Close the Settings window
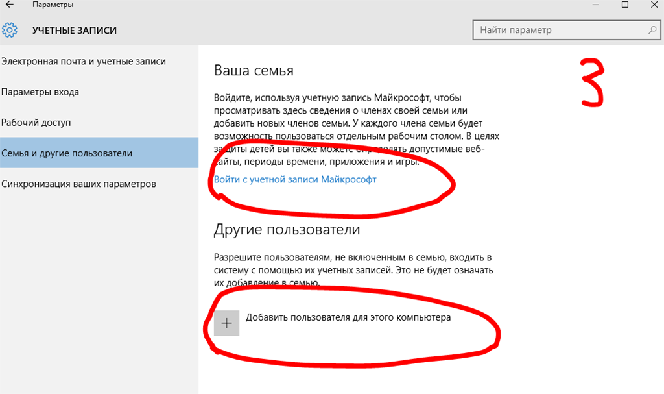This screenshot has height=394, width=664. click(x=654, y=5)
